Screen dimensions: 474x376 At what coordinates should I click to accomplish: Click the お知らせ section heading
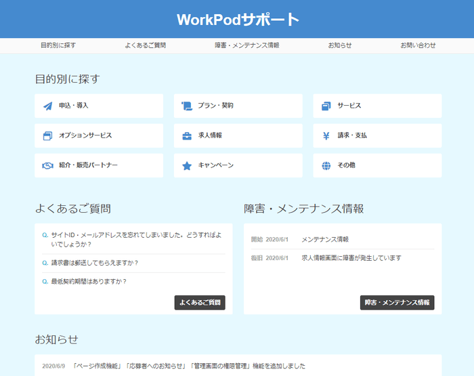pyautogui.click(x=56, y=339)
